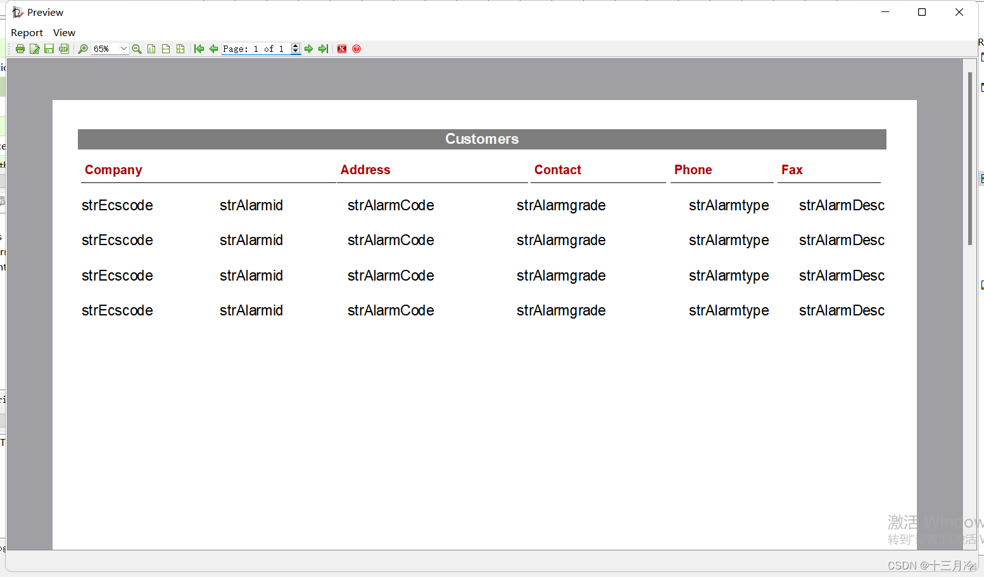Select the edit report icon
The image size is (984, 577).
pyautogui.click(x=35, y=48)
